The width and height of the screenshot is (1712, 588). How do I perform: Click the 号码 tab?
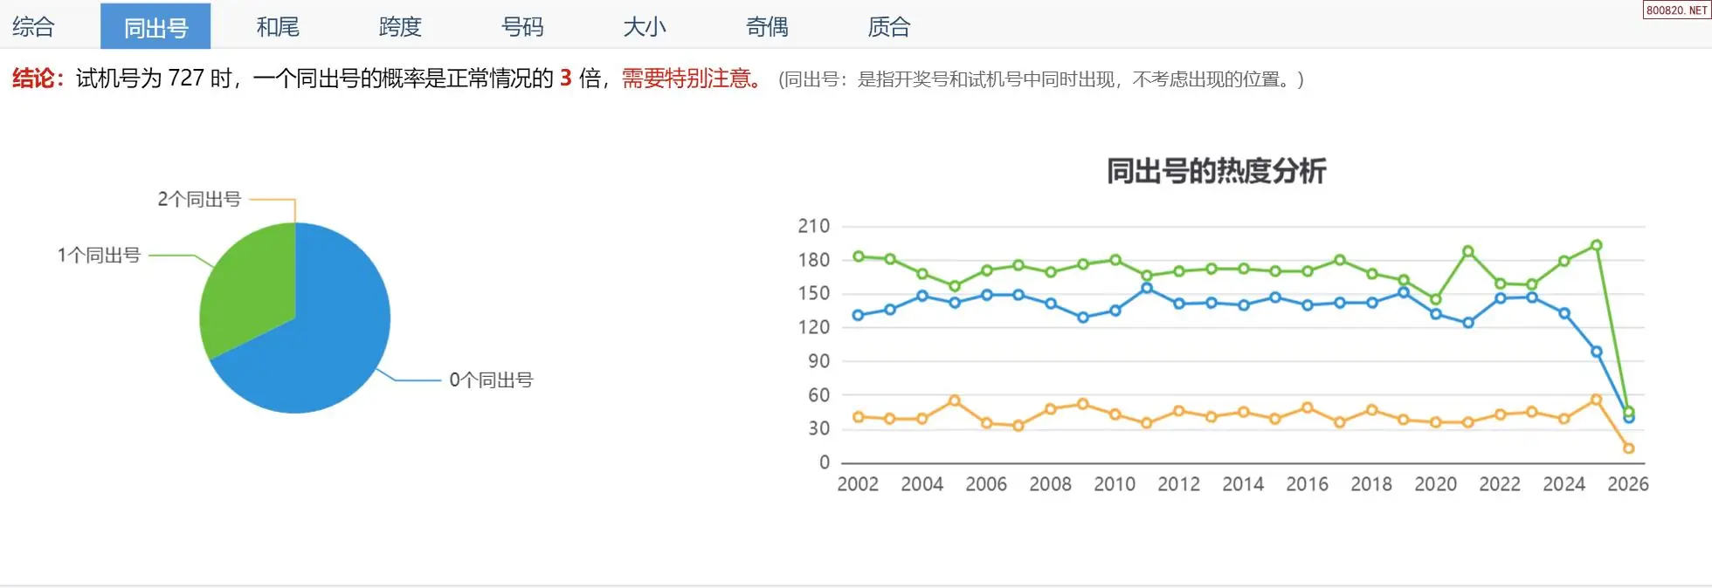coord(522,26)
